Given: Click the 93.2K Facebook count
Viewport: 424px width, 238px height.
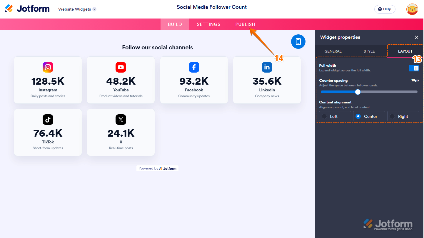Looking at the screenshot, I should click(x=194, y=81).
